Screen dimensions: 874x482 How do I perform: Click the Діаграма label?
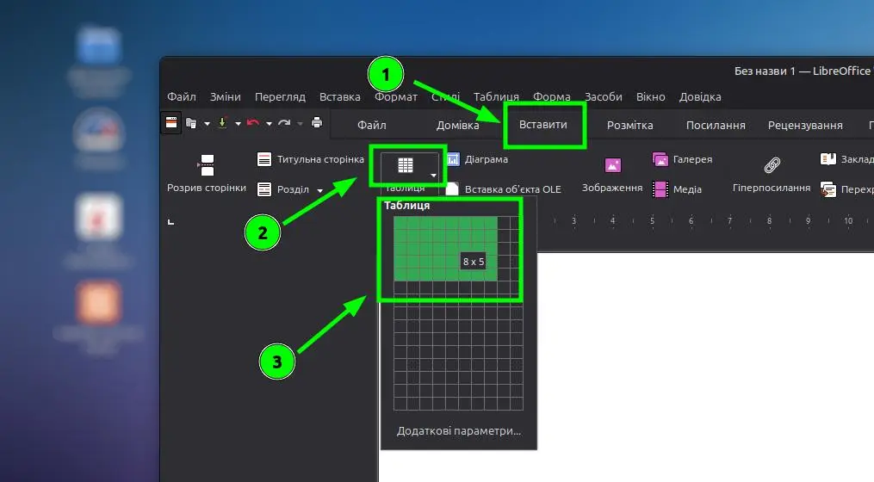click(486, 159)
